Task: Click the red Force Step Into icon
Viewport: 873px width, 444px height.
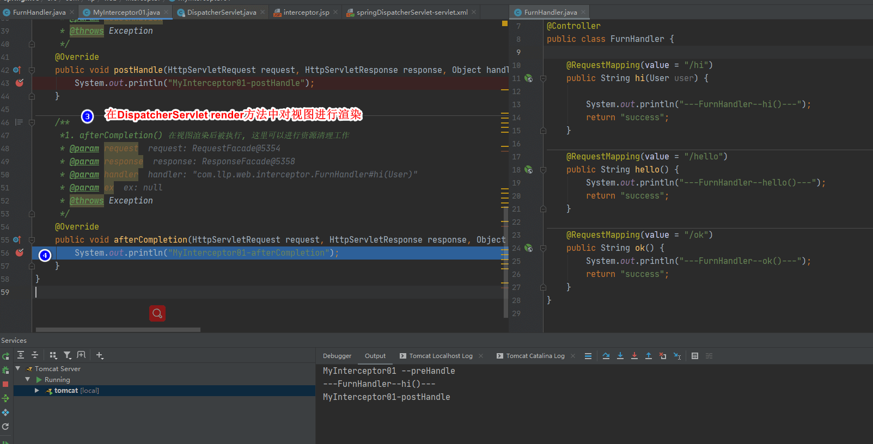Action: pos(634,356)
